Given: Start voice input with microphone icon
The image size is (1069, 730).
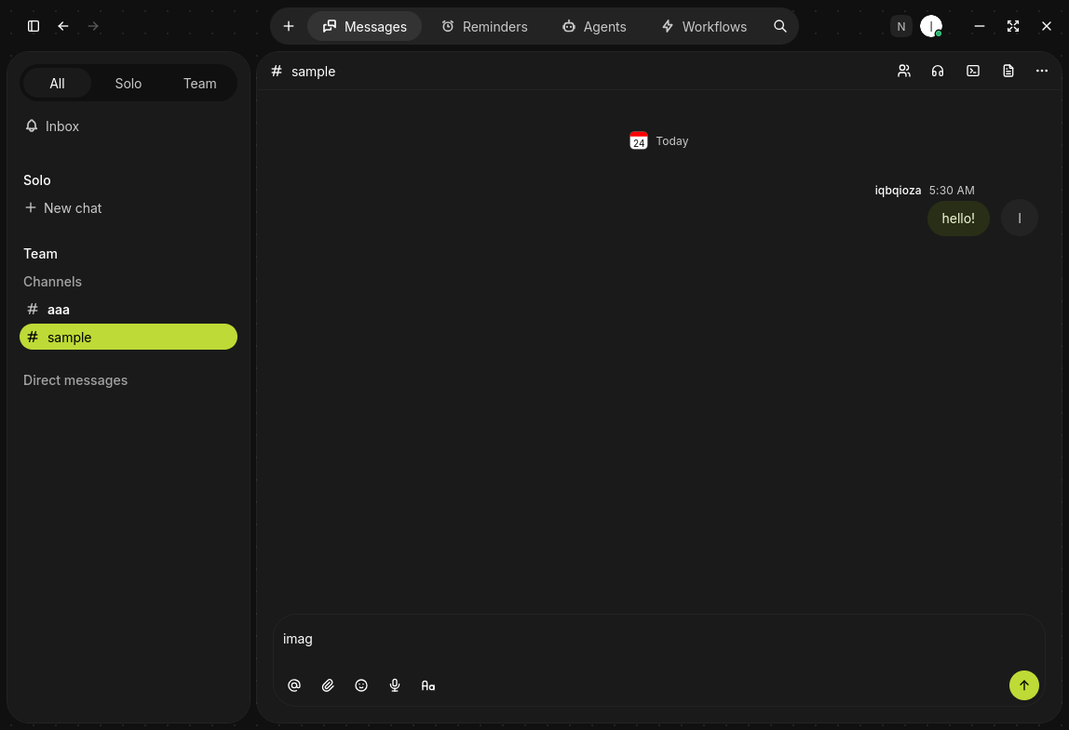Looking at the screenshot, I should (x=395, y=685).
